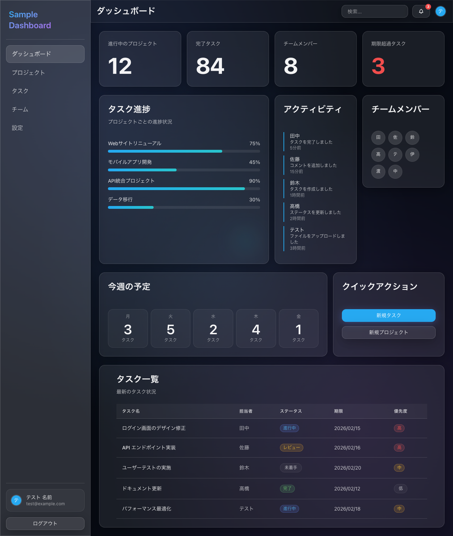Click 高 priority badge in API エンドポイント row
453x536 pixels.
click(x=399, y=448)
